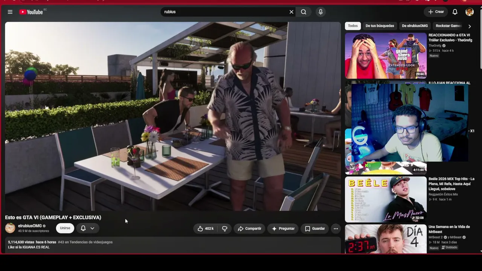
Task: Open the MrBeast DÍA 4 thumbnail
Action: tap(386, 239)
